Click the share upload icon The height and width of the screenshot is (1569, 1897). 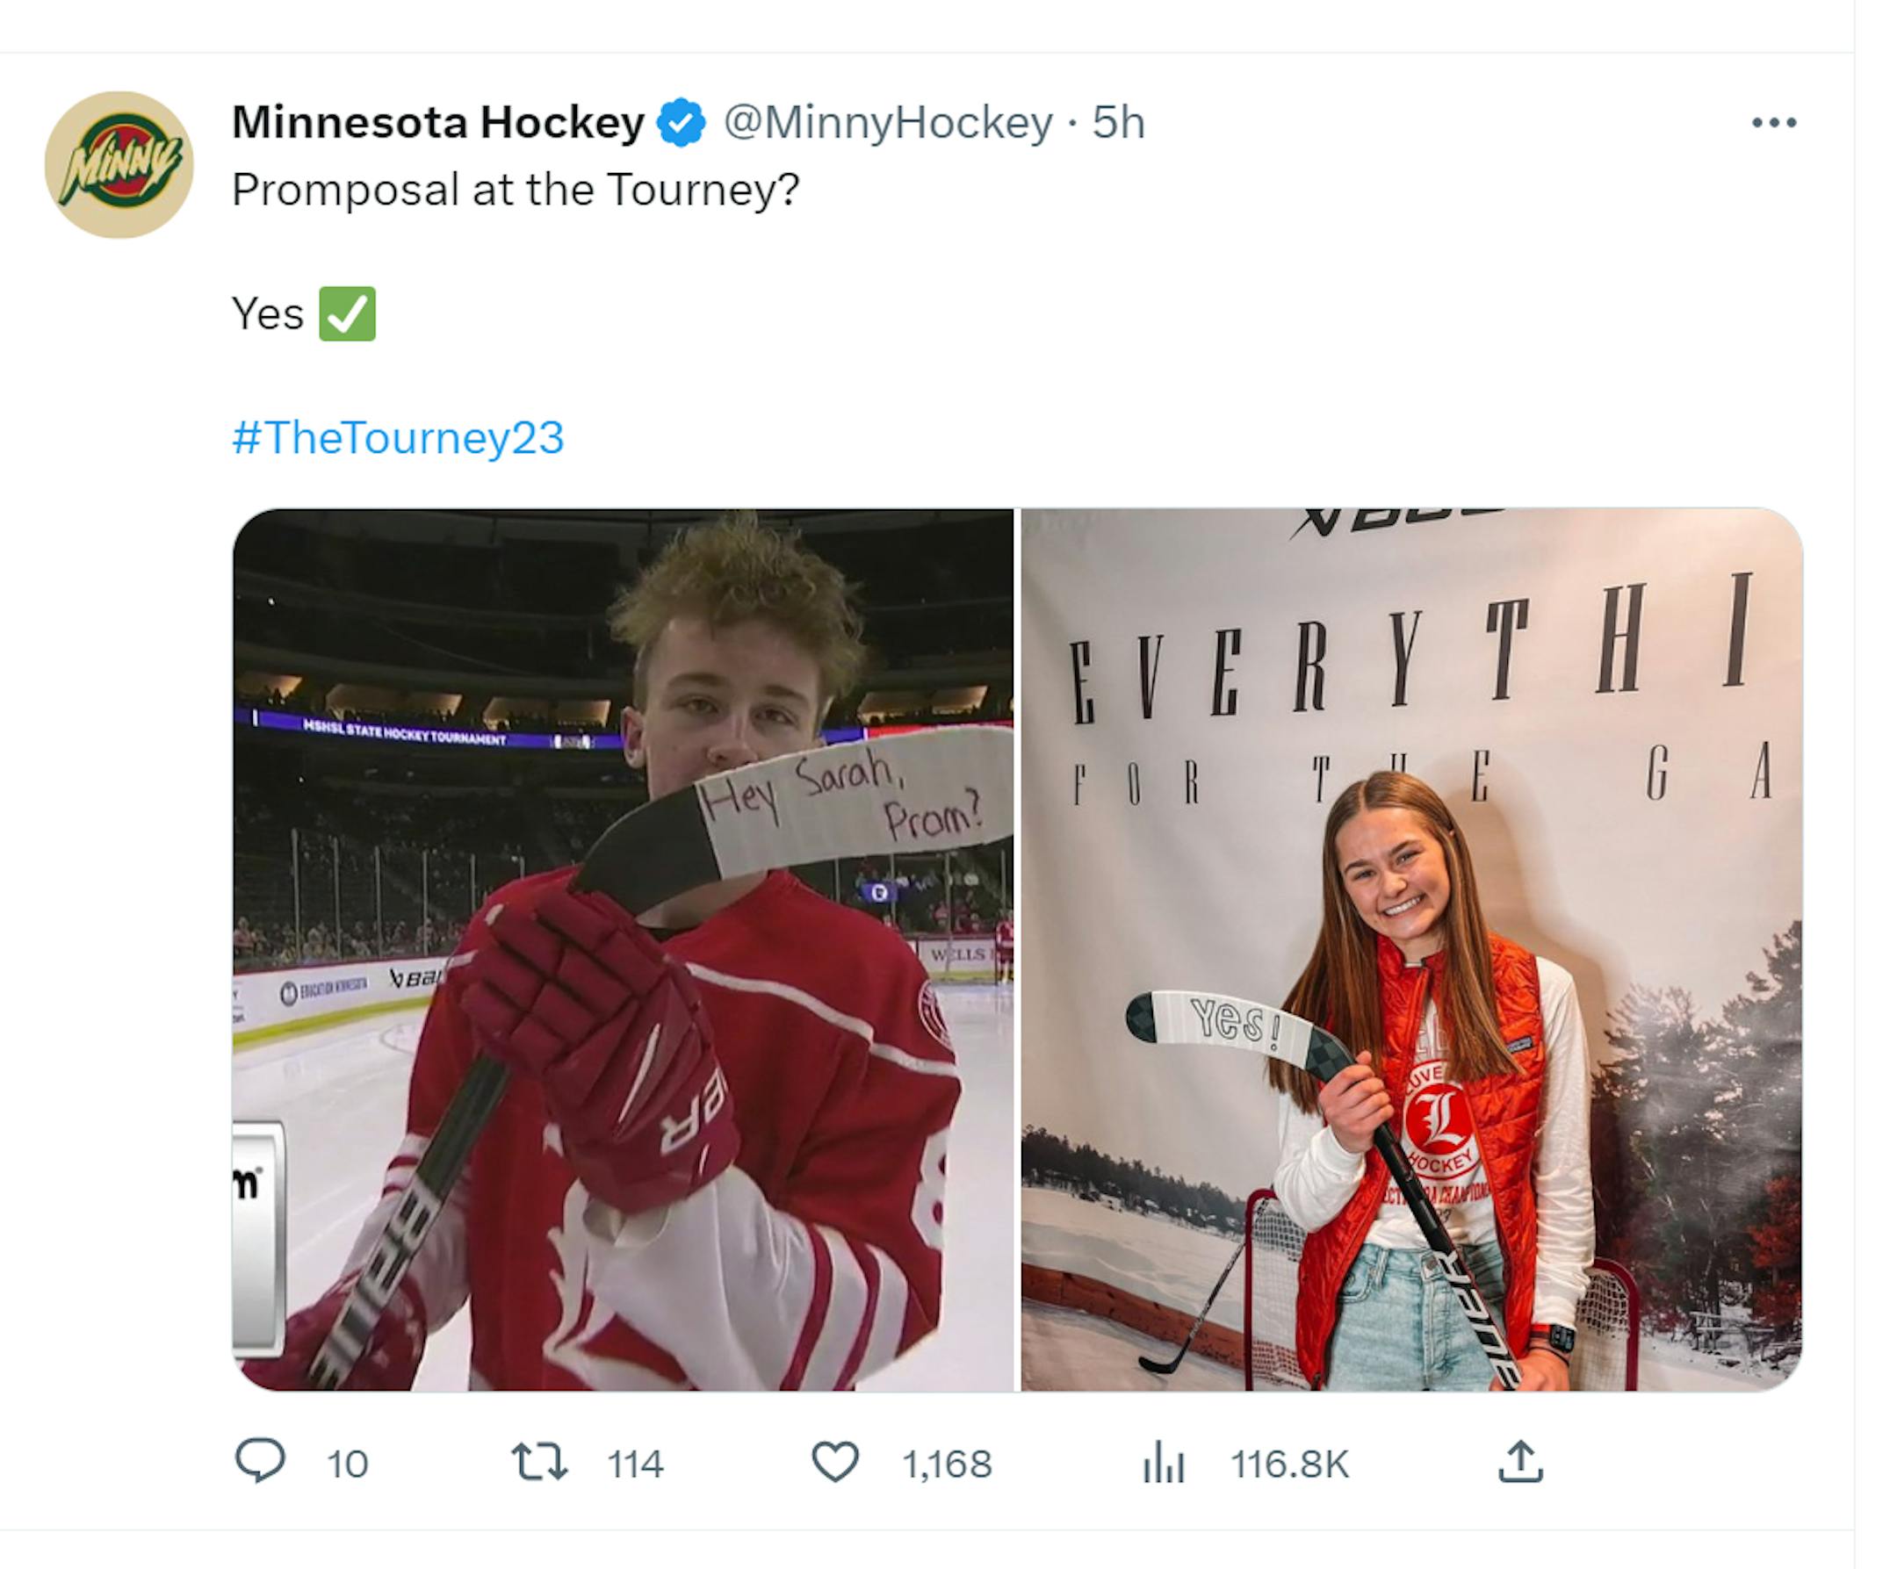point(1520,1463)
